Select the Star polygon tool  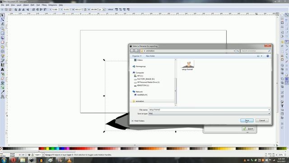tap(2, 47)
